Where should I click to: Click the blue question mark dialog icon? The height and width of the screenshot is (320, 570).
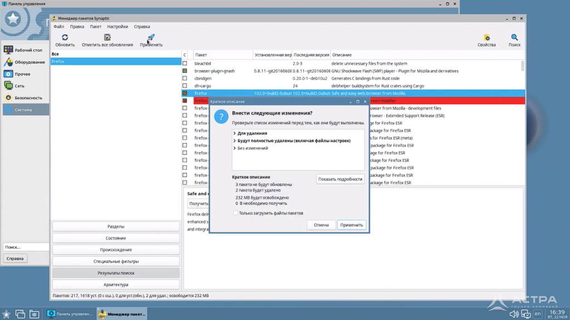221,117
